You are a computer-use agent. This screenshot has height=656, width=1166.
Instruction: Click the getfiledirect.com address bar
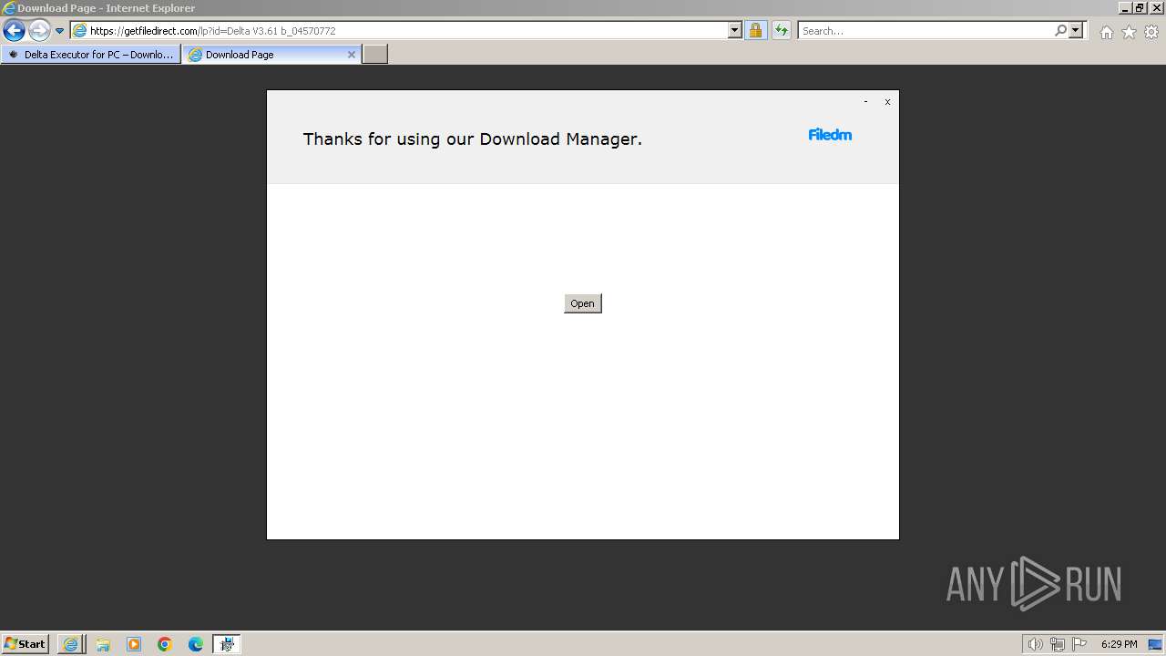click(x=399, y=31)
